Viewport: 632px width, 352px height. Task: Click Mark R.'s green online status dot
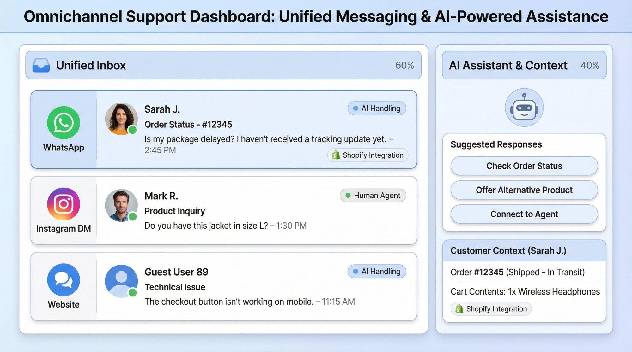point(133,216)
